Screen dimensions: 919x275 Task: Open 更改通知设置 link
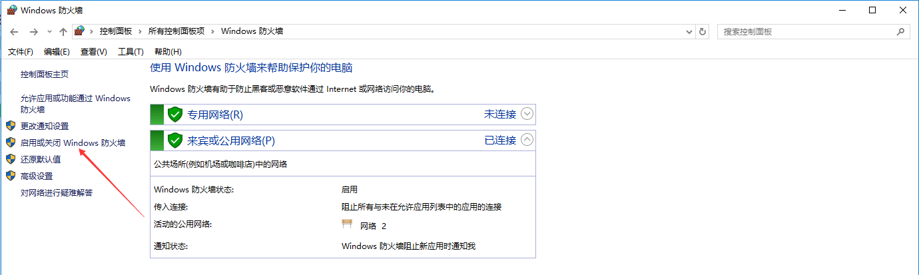(x=45, y=126)
